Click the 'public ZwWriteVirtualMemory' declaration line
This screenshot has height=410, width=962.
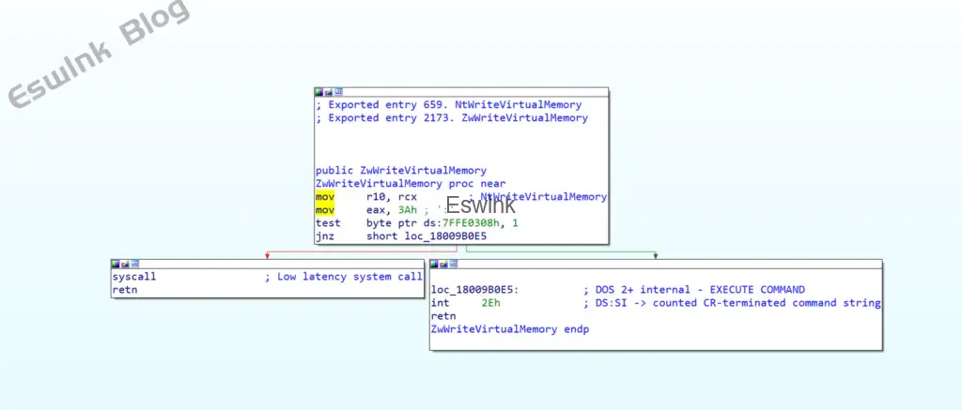coord(401,171)
